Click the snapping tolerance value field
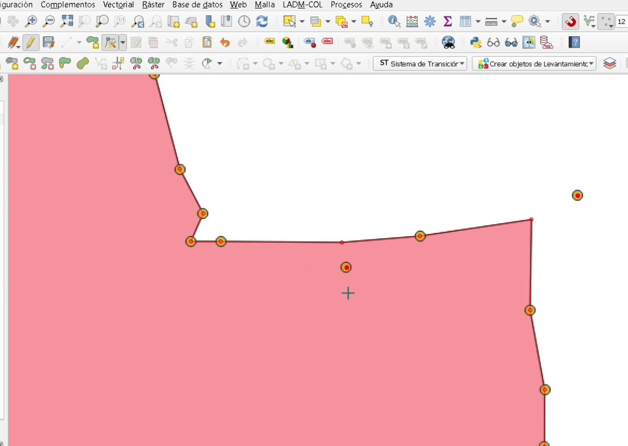 point(622,22)
